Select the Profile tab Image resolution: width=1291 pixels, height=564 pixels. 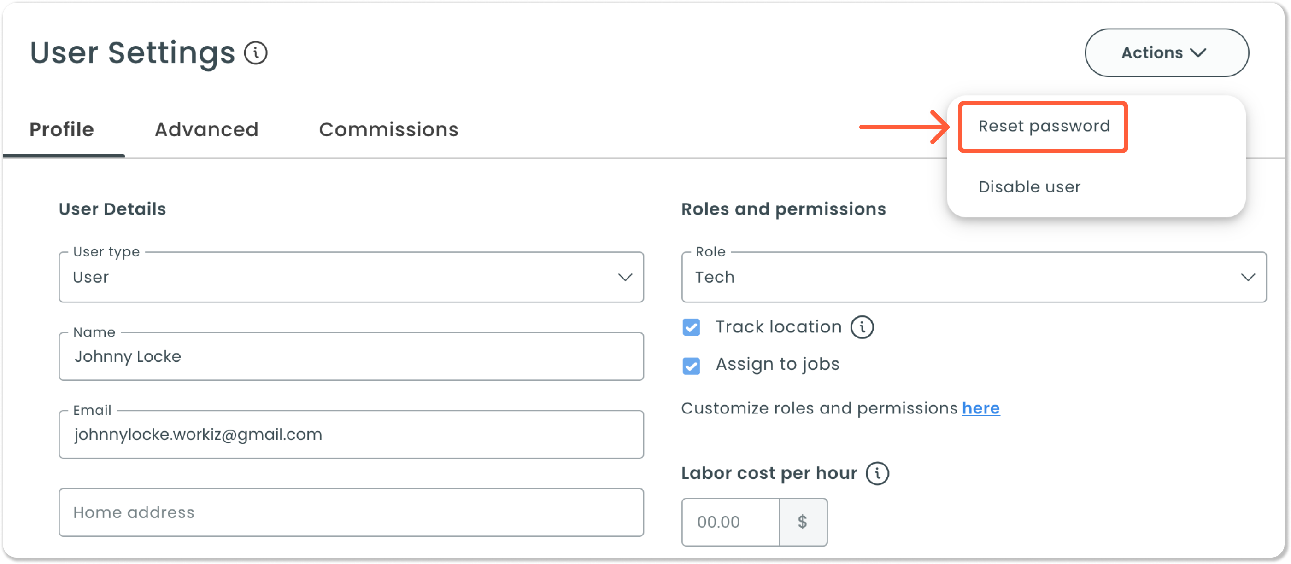tap(62, 130)
